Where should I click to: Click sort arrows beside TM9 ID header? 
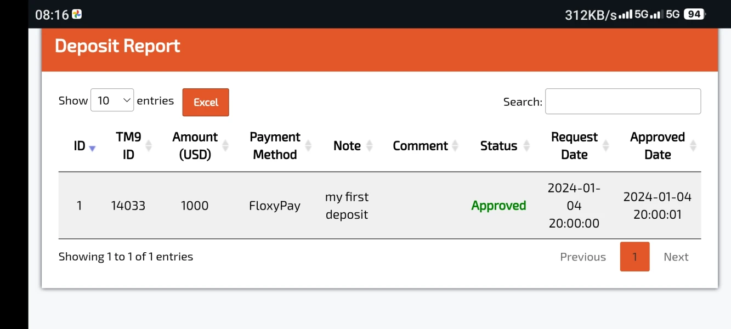tap(148, 146)
